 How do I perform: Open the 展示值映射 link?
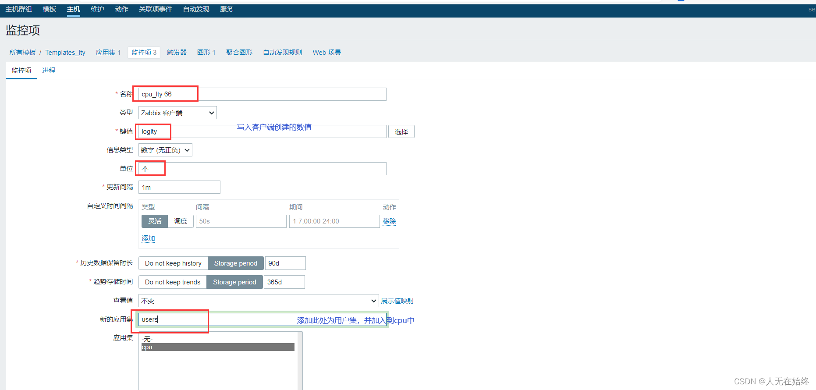click(397, 301)
